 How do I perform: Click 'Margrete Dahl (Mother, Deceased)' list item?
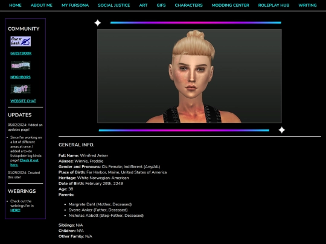tap(100, 204)
